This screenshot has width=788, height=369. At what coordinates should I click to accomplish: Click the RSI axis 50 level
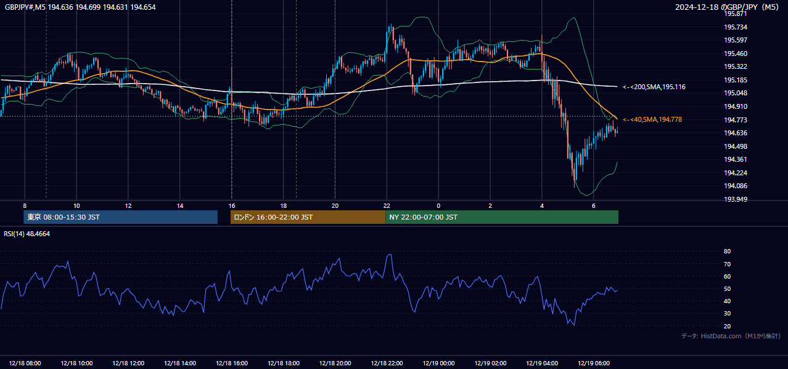click(728, 288)
